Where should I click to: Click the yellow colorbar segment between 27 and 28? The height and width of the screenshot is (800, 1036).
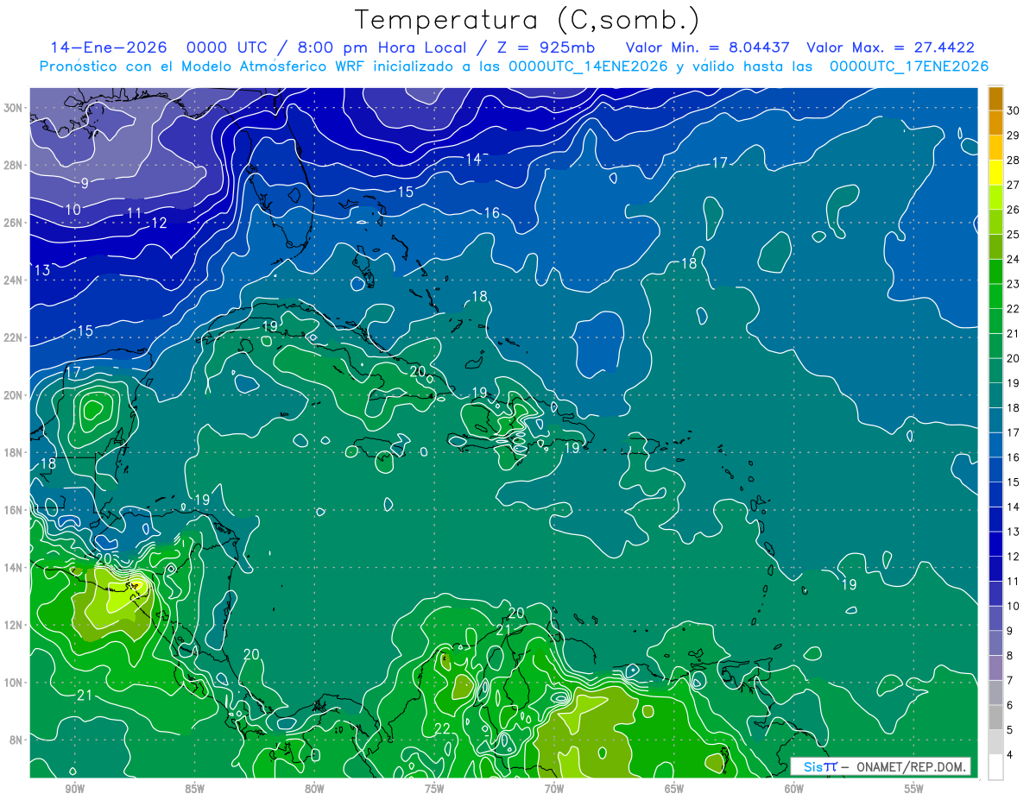(x=995, y=173)
